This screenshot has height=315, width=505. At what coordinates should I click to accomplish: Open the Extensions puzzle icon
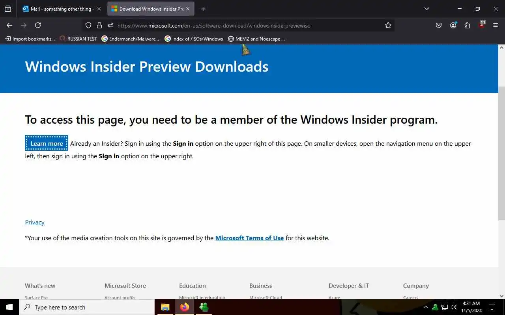point(467,25)
